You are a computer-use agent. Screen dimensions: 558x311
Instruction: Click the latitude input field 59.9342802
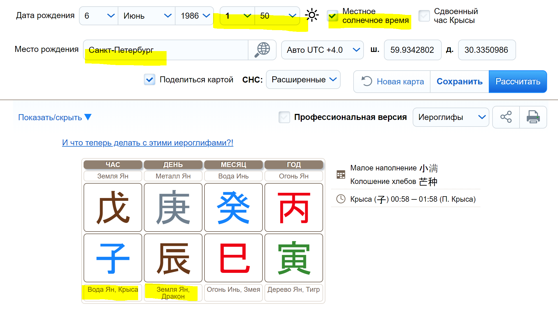pyautogui.click(x=412, y=50)
